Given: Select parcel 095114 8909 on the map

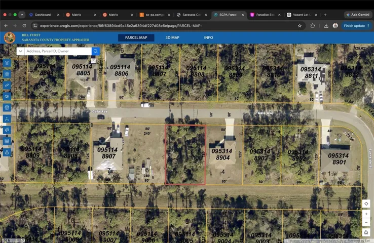Looking at the screenshot, I should (x=31, y=152).
